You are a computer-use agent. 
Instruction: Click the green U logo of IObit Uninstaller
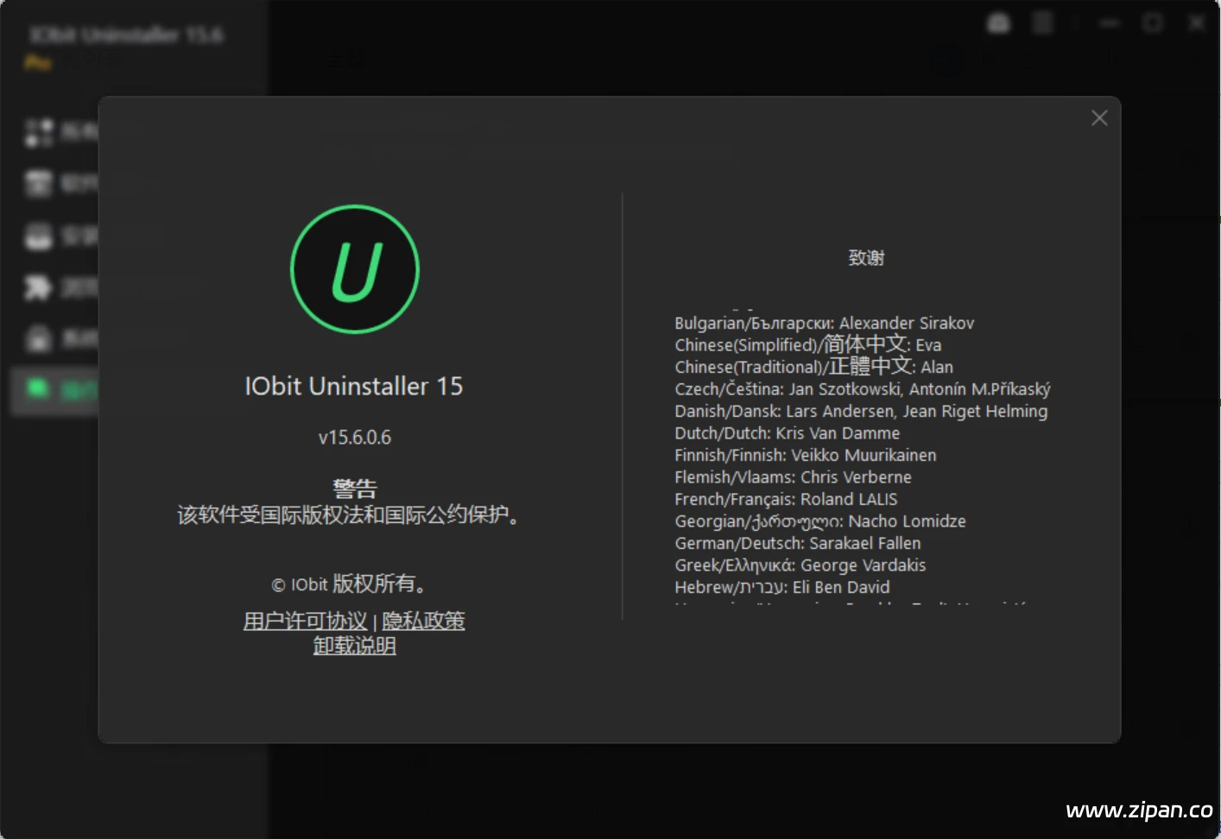(x=355, y=269)
